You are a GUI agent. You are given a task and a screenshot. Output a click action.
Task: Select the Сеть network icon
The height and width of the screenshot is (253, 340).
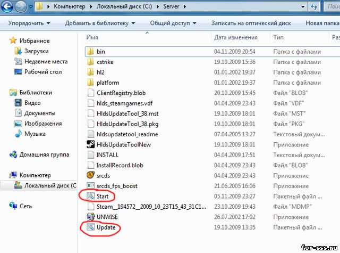point(13,206)
